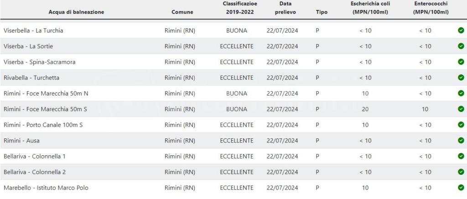Click green check for Foce Marecchia 50m N

pos(461,93)
